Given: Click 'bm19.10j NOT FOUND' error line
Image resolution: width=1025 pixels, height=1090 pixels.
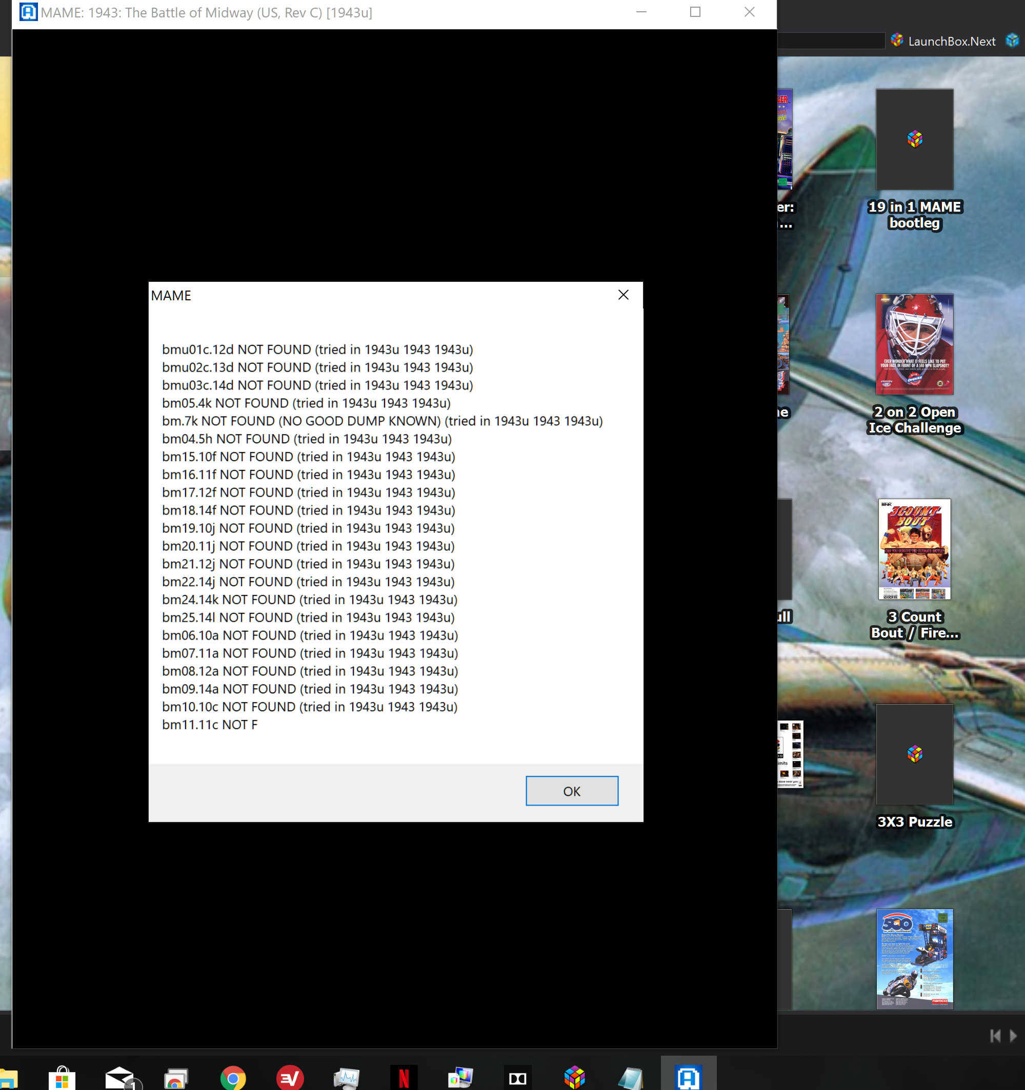Looking at the screenshot, I should tap(308, 528).
